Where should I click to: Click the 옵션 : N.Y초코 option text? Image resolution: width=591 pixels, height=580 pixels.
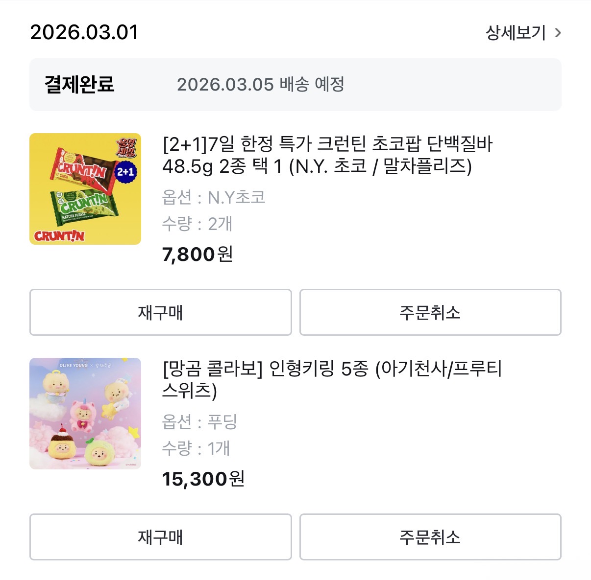click(x=214, y=197)
